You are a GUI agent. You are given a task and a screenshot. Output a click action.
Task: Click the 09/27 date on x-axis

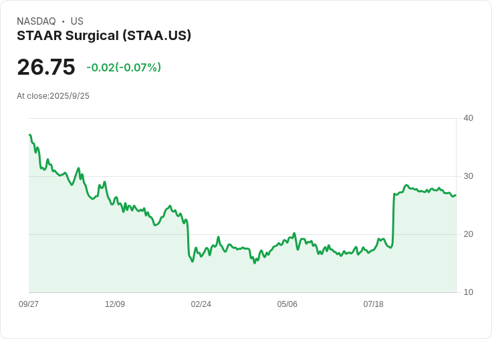[x=29, y=304]
